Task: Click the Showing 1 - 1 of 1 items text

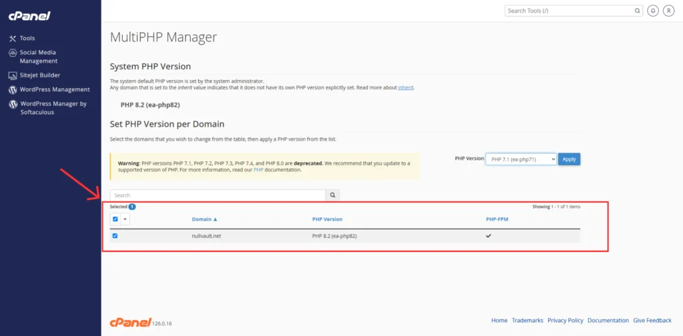Action: pos(556,207)
